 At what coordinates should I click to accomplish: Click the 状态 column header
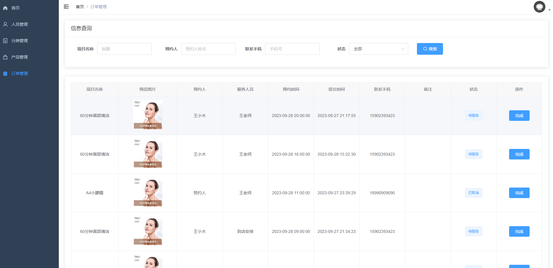point(473,89)
